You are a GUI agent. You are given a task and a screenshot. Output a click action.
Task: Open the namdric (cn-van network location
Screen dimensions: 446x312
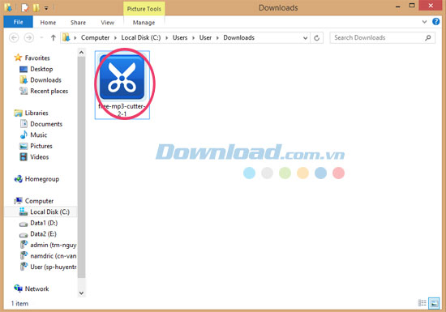point(54,256)
